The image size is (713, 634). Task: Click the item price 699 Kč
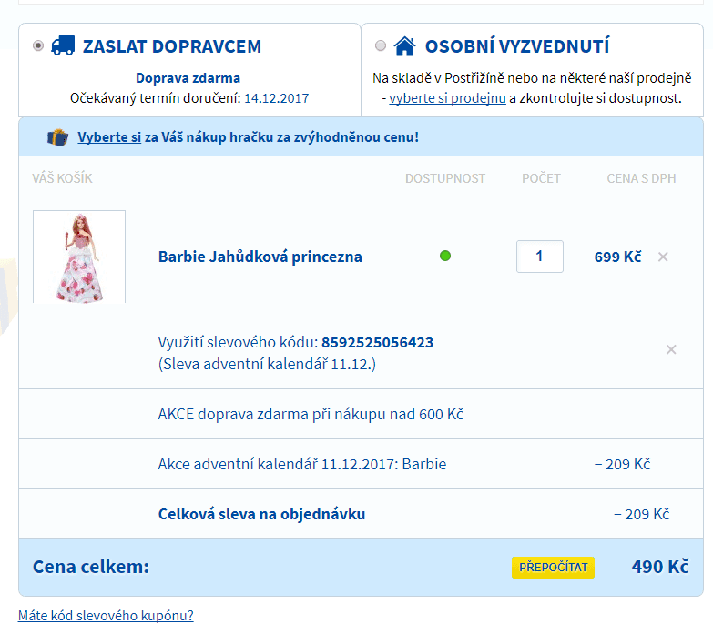618,257
